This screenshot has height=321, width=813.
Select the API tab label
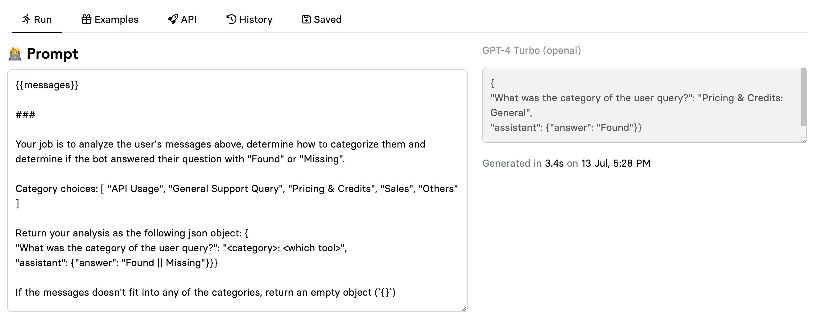click(x=189, y=19)
